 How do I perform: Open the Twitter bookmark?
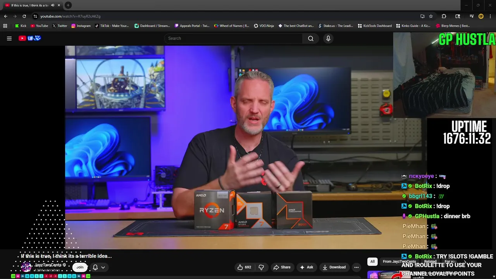[x=59, y=26]
